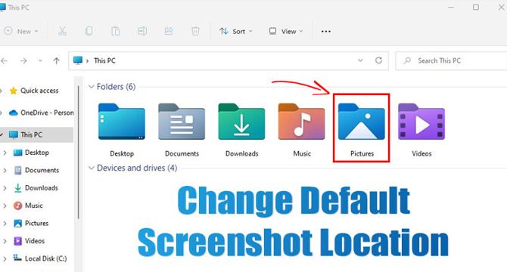Screen dimensions: 507x272
Task: Select Pictures label in sidebar tree
Action: [x=36, y=224]
